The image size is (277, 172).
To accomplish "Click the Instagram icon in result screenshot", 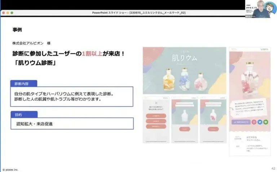I will point(254,122).
